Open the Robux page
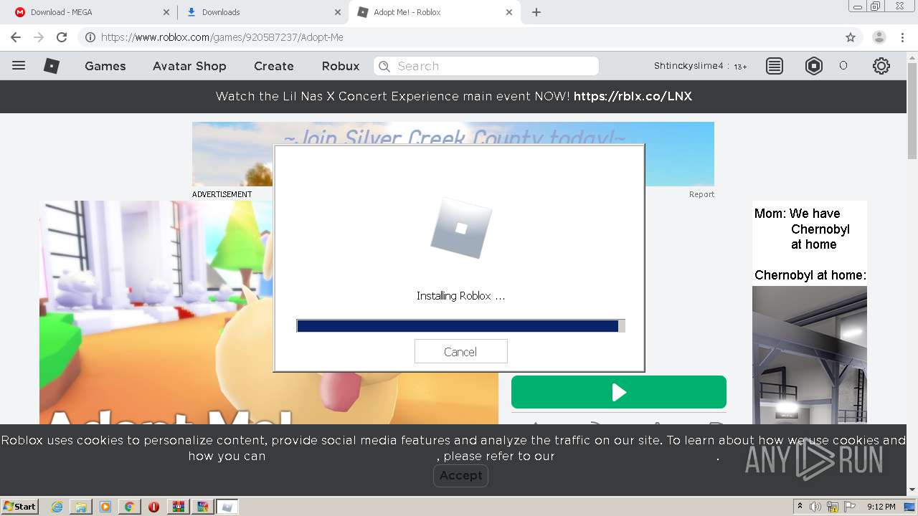Viewport: 918px width, 516px height. tap(341, 66)
